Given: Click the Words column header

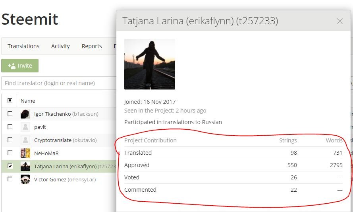Looking at the screenshot, I should click(x=334, y=140).
